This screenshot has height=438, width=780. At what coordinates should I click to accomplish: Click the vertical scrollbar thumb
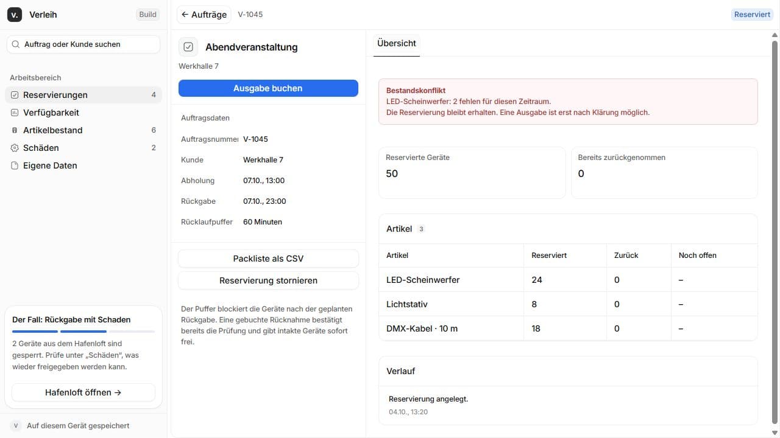pos(775,232)
